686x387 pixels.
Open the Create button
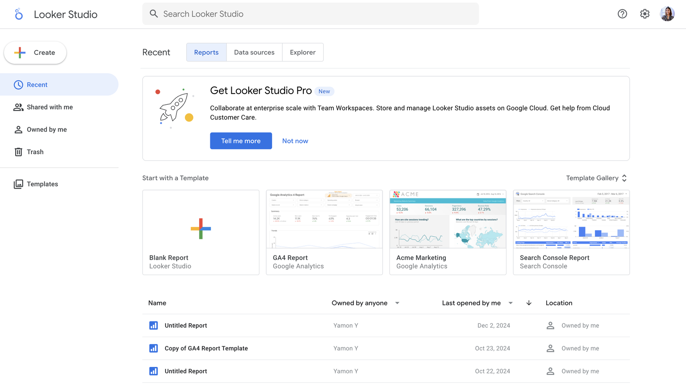click(35, 53)
